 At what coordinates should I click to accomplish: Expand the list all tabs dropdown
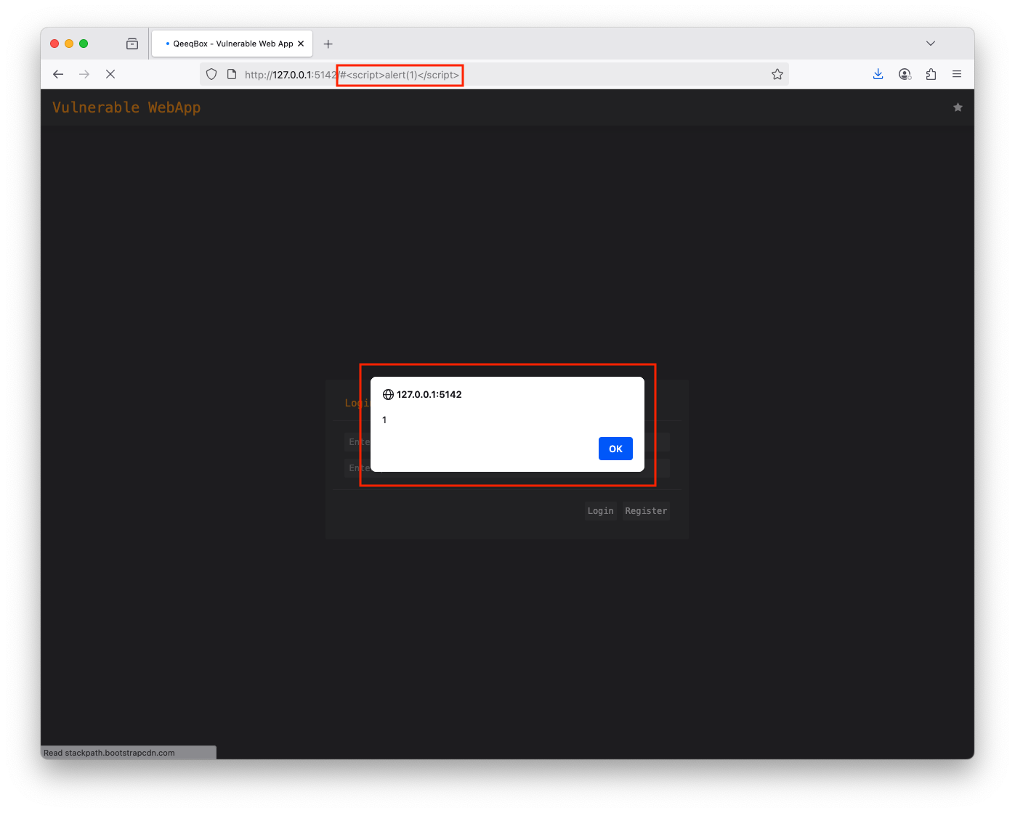931,44
